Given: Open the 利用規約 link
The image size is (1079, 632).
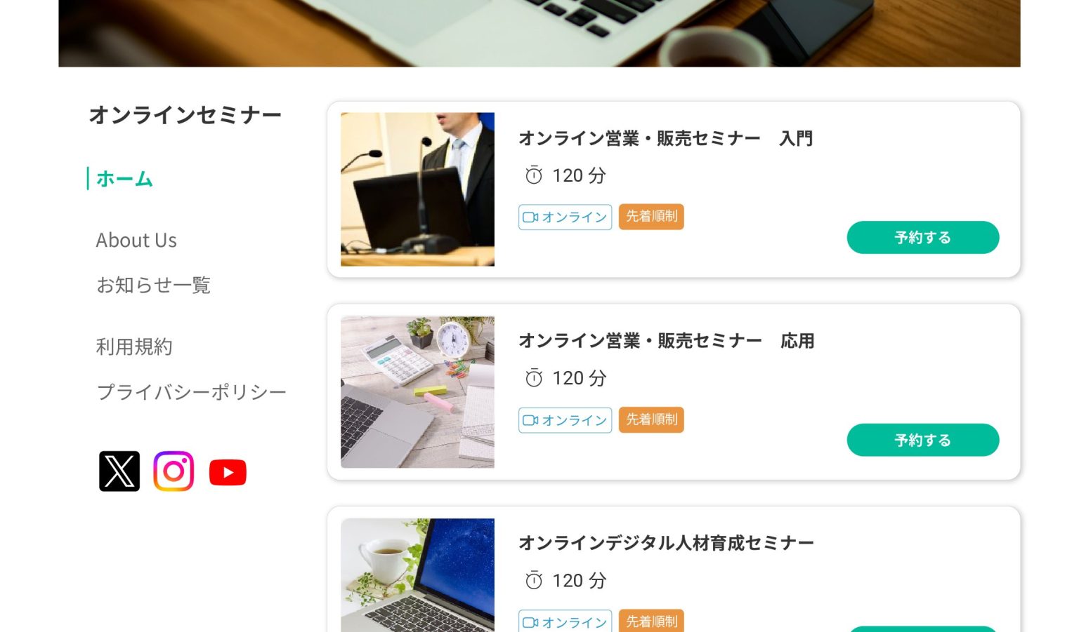Looking at the screenshot, I should point(134,347).
